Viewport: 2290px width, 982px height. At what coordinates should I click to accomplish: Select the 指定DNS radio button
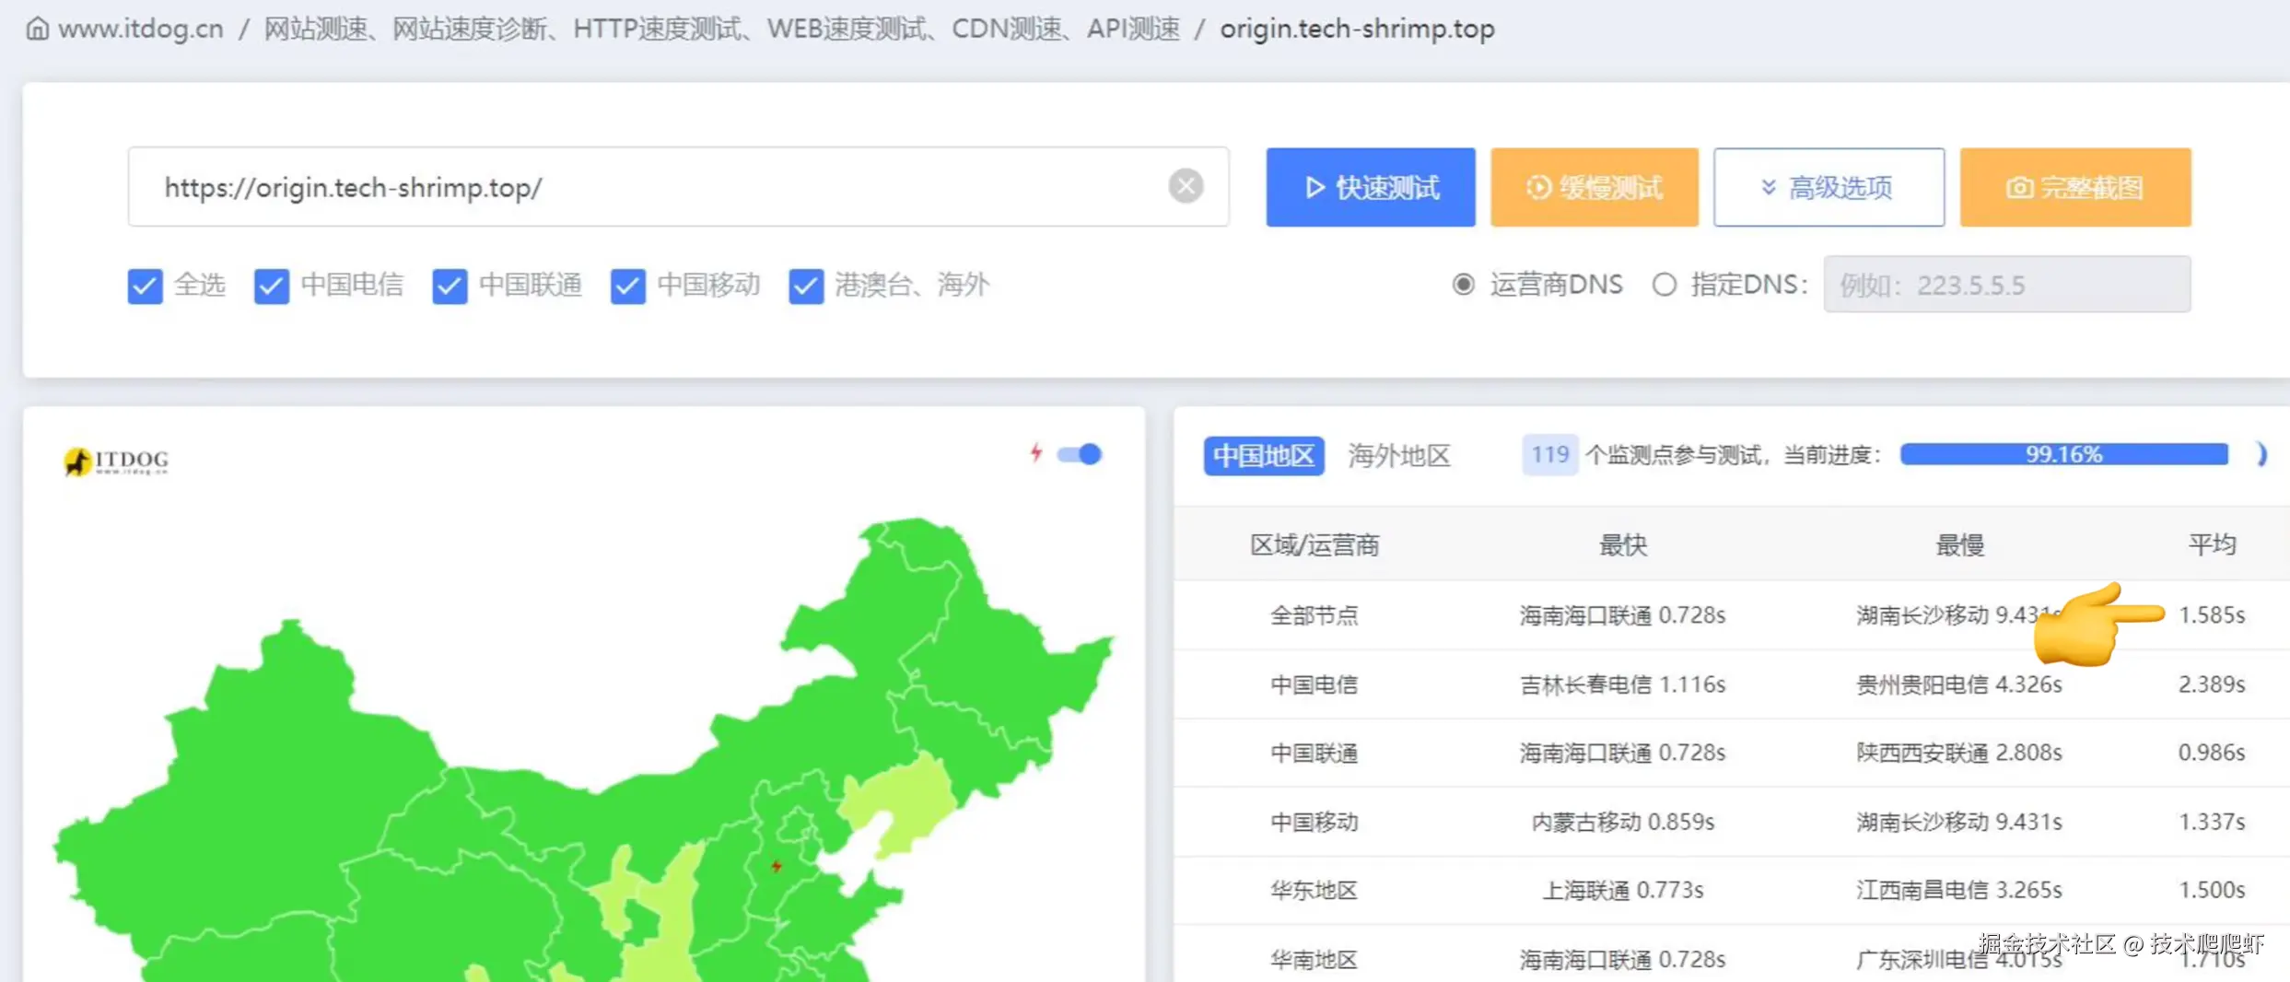point(1664,285)
